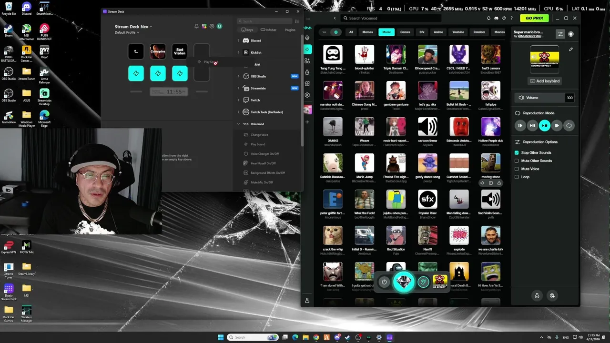This screenshot has width=610, height=343.
Task: Click taskbar Search box
Action: tap(253, 337)
